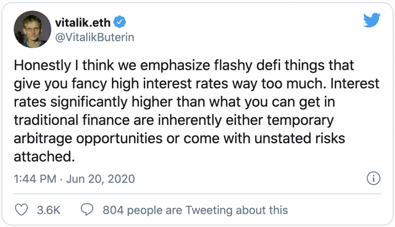Open "804 people are Tweeting about this"

click(195, 210)
